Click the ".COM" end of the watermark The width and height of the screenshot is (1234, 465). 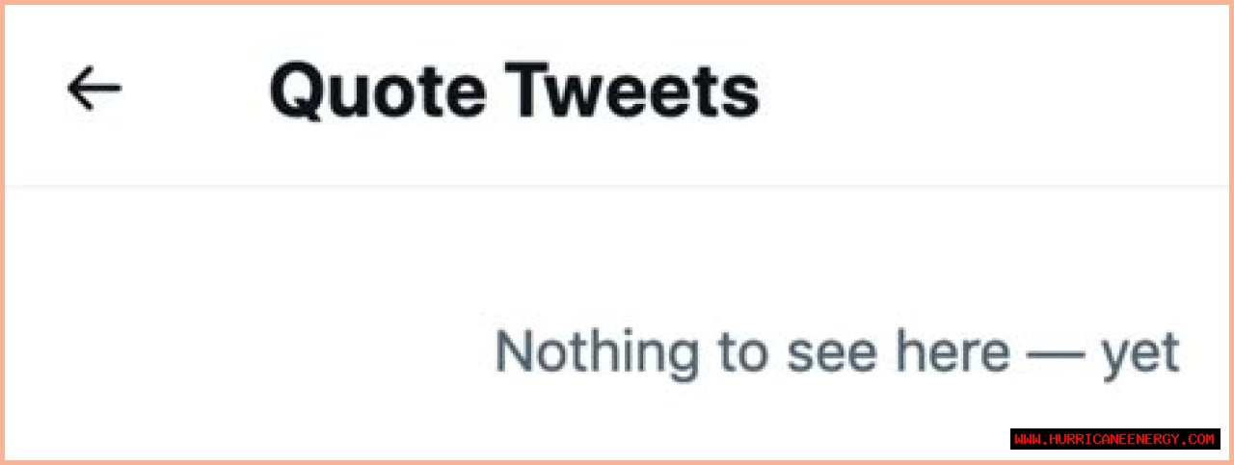click(x=1200, y=439)
